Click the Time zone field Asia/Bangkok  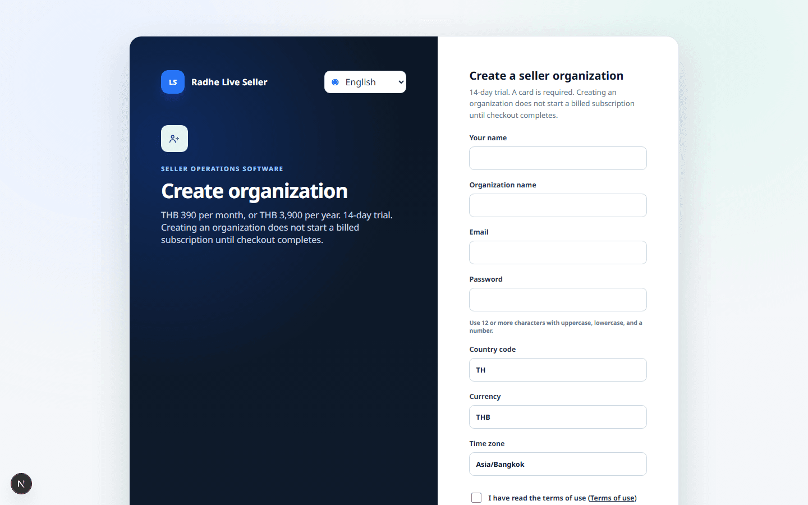click(x=558, y=464)
